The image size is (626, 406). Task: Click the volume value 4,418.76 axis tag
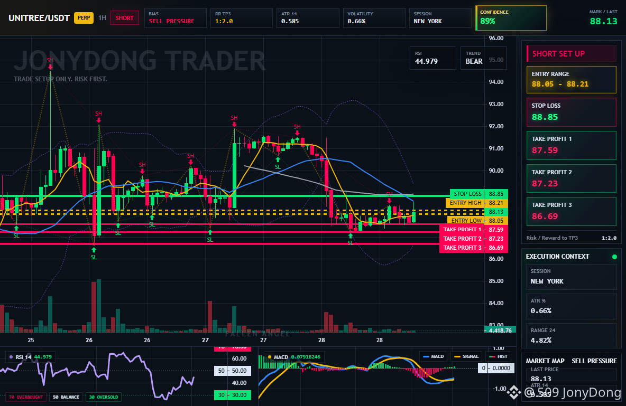(x=500, y=330)
